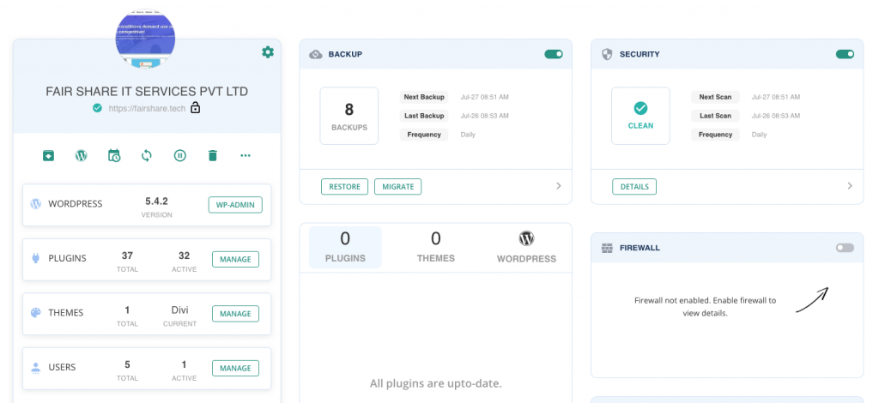This screenshot has height=403, width=879.
Task: Click the 32 active plugins count
Action: pos(184,256)
